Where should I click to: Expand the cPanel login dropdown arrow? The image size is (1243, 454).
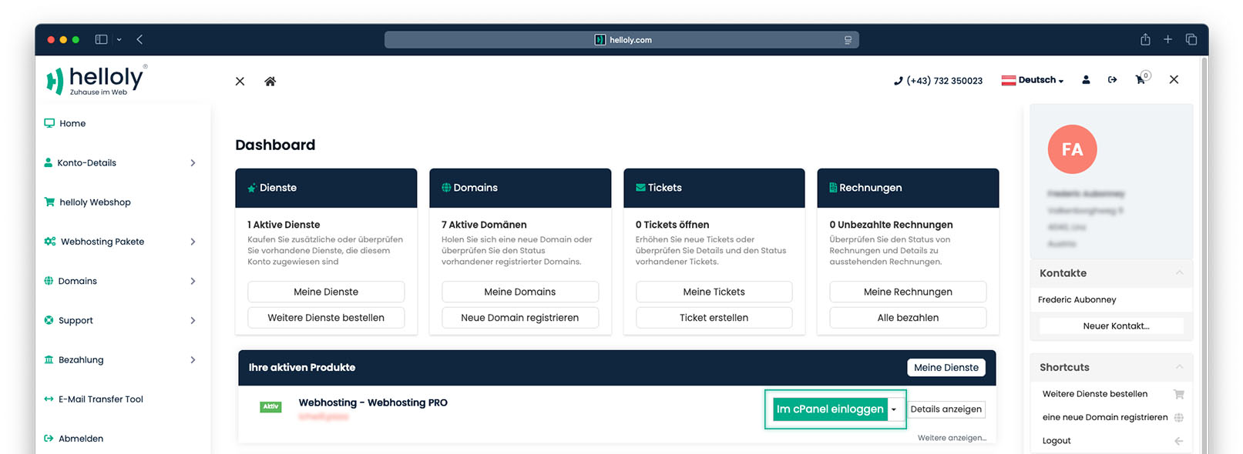tap(894, 409)
